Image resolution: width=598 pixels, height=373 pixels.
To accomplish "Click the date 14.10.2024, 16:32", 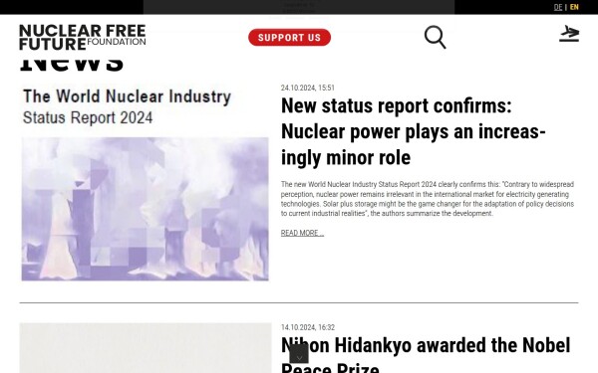I will coord(308,327).
